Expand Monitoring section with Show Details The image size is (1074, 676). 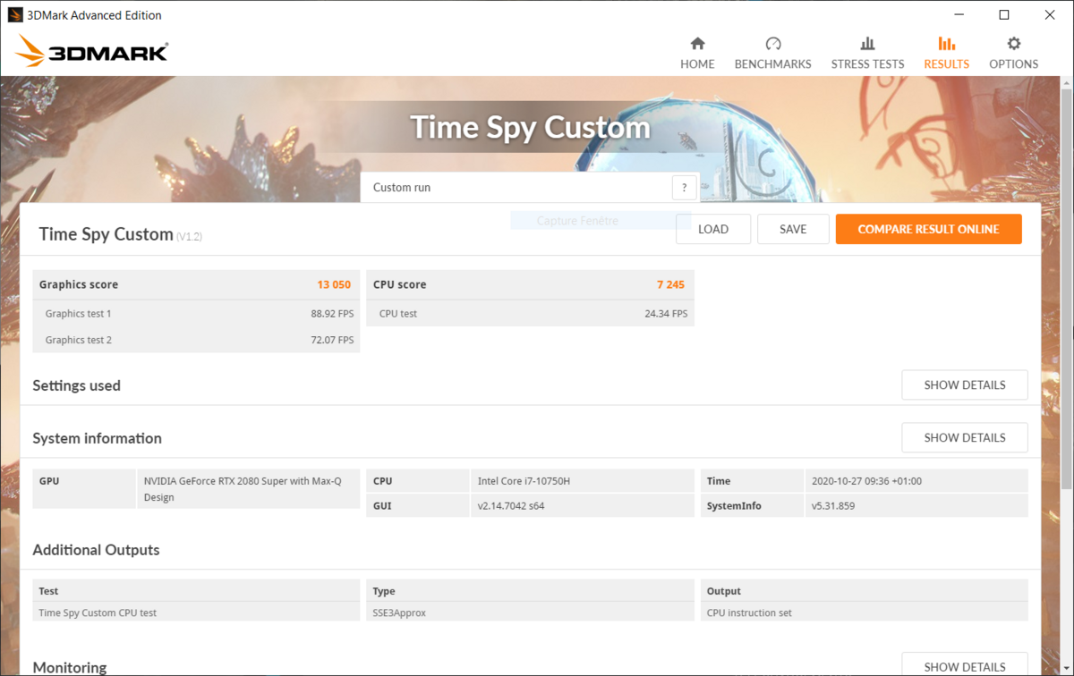pos(964,666)
